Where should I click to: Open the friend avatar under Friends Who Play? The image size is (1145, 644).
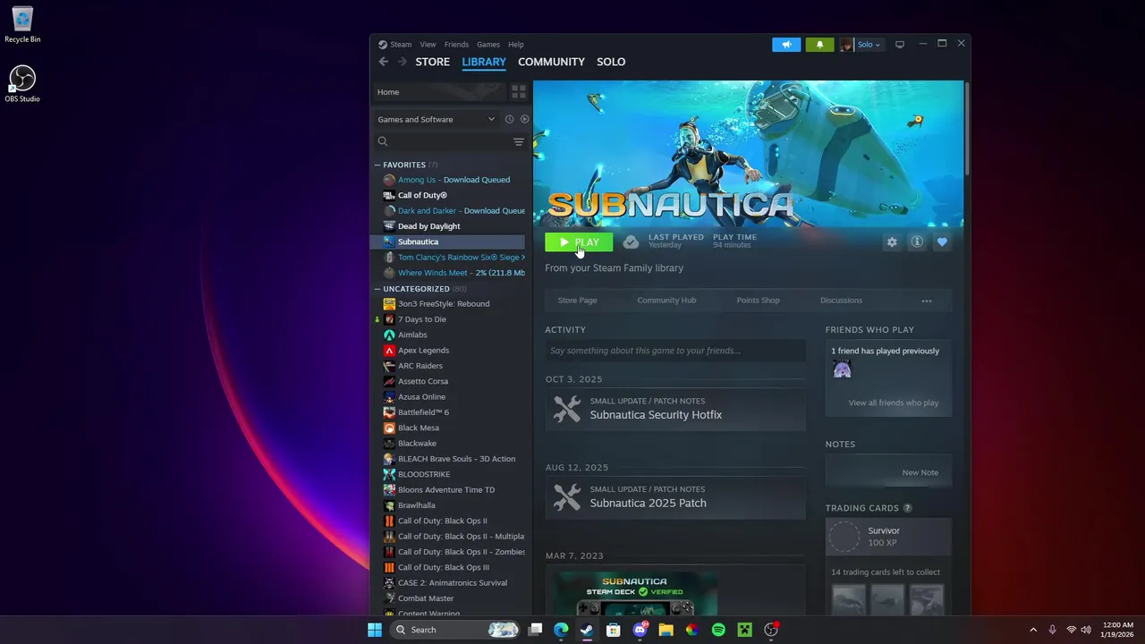click(x=842, y=369)
